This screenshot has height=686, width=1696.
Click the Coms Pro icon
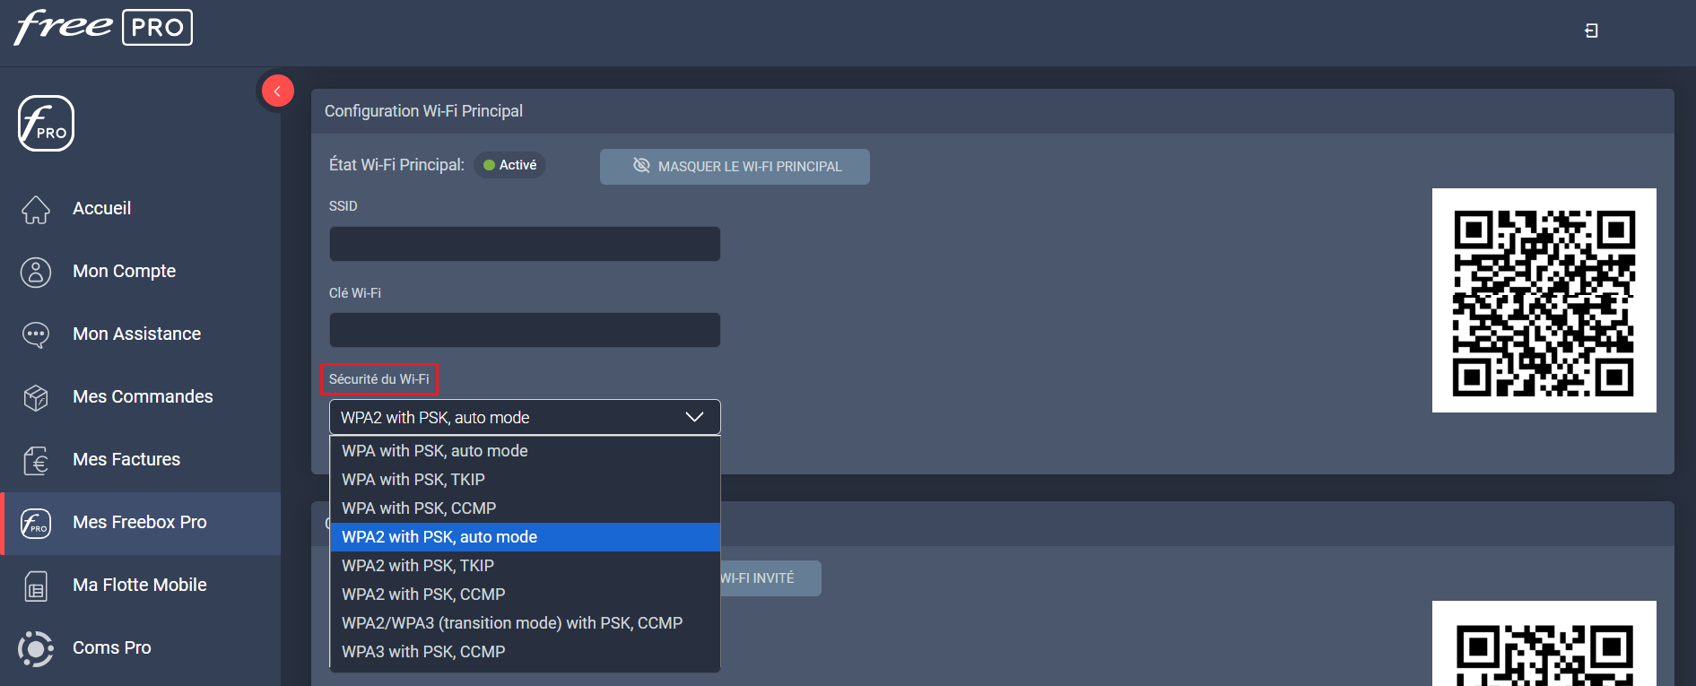tap(36, 648)
